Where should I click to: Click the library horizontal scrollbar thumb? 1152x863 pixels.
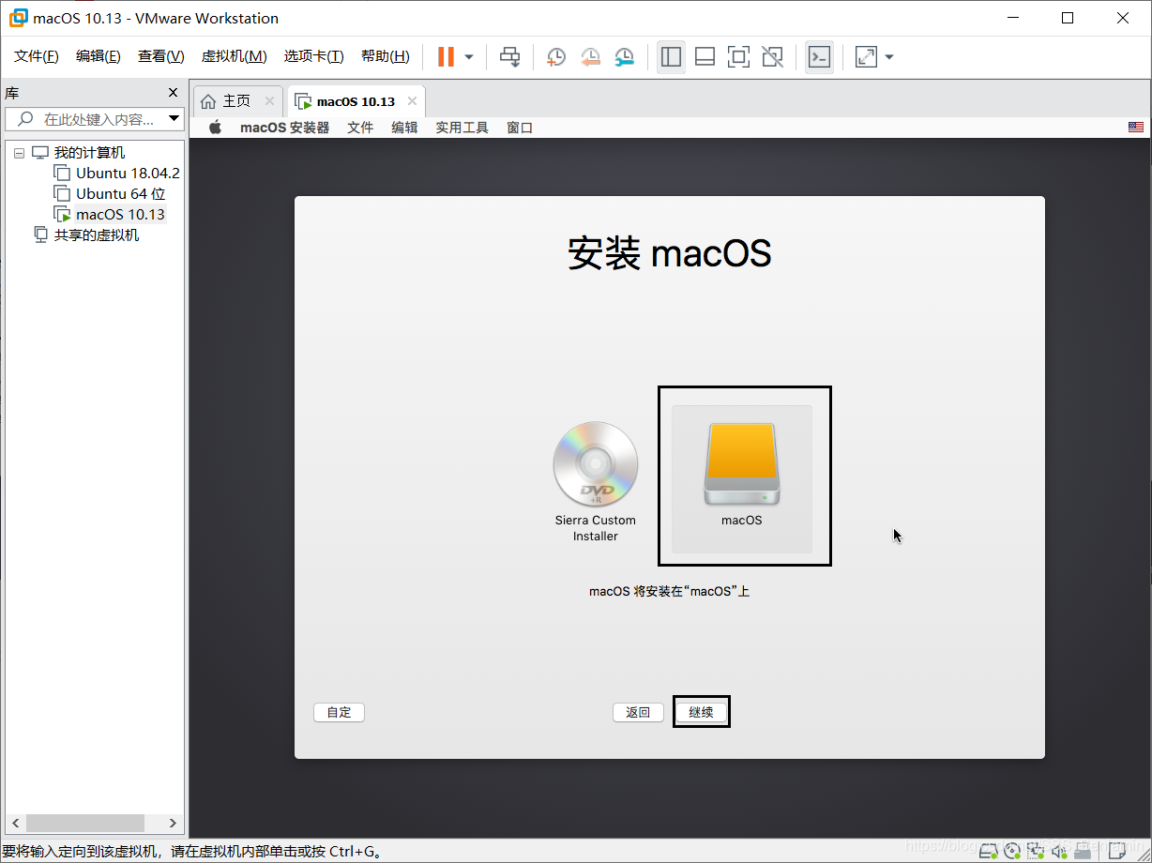click(x=85, y=823)
